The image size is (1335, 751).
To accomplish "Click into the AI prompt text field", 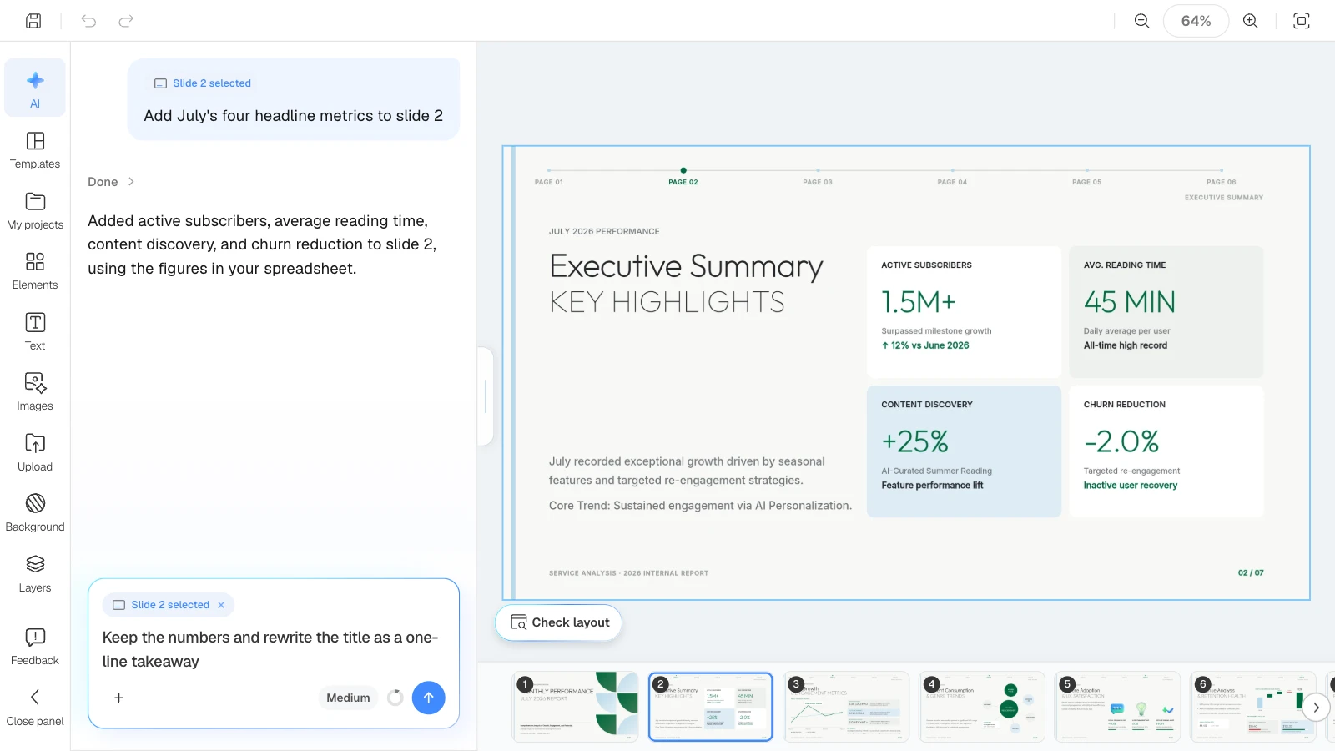I will (273, 649).
